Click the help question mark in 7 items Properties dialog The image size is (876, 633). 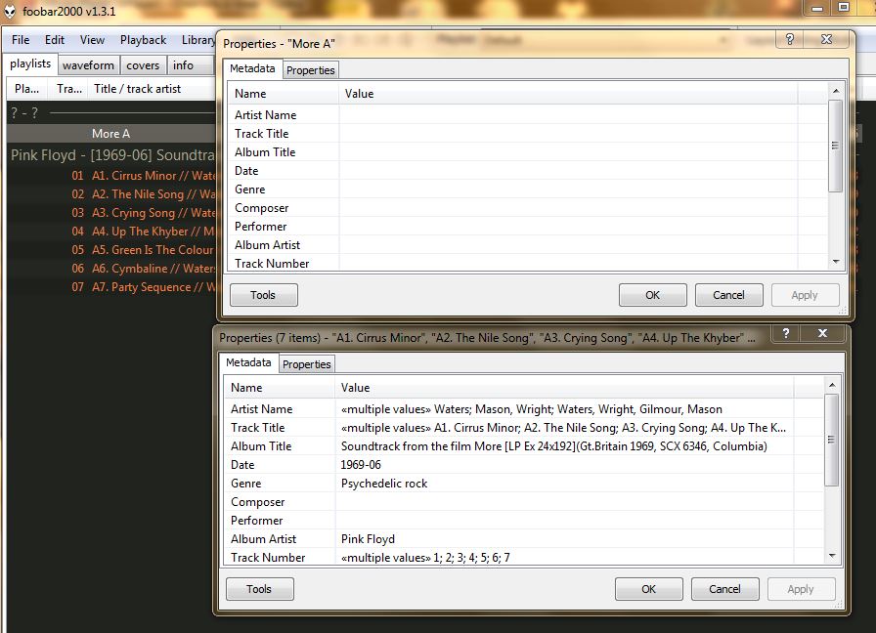tap(785, 333)
